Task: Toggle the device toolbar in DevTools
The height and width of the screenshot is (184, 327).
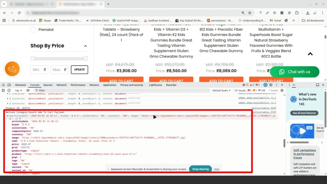Action: coord(9,85)
